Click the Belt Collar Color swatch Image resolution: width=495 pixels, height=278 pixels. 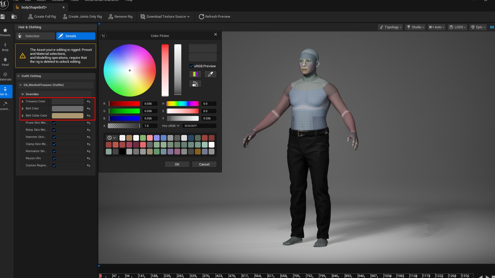tap(68, 115)
